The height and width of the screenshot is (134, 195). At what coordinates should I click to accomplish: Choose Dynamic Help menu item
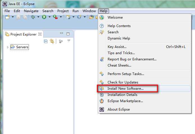pyautogui.click(x=144, y=38)
